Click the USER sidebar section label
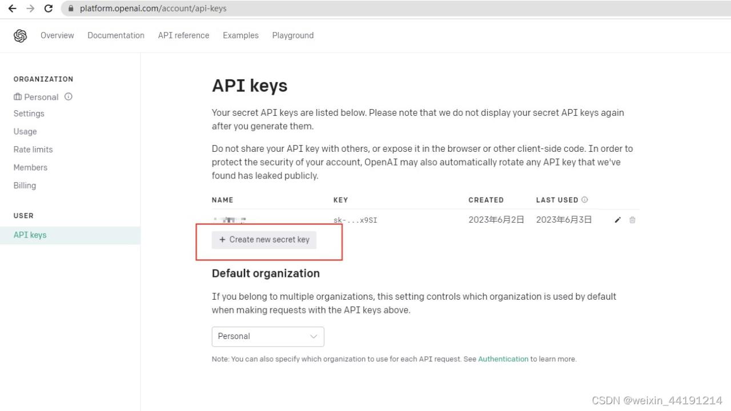Image resolution: width=731 pixels, height=411 pixels. (23, 216)
